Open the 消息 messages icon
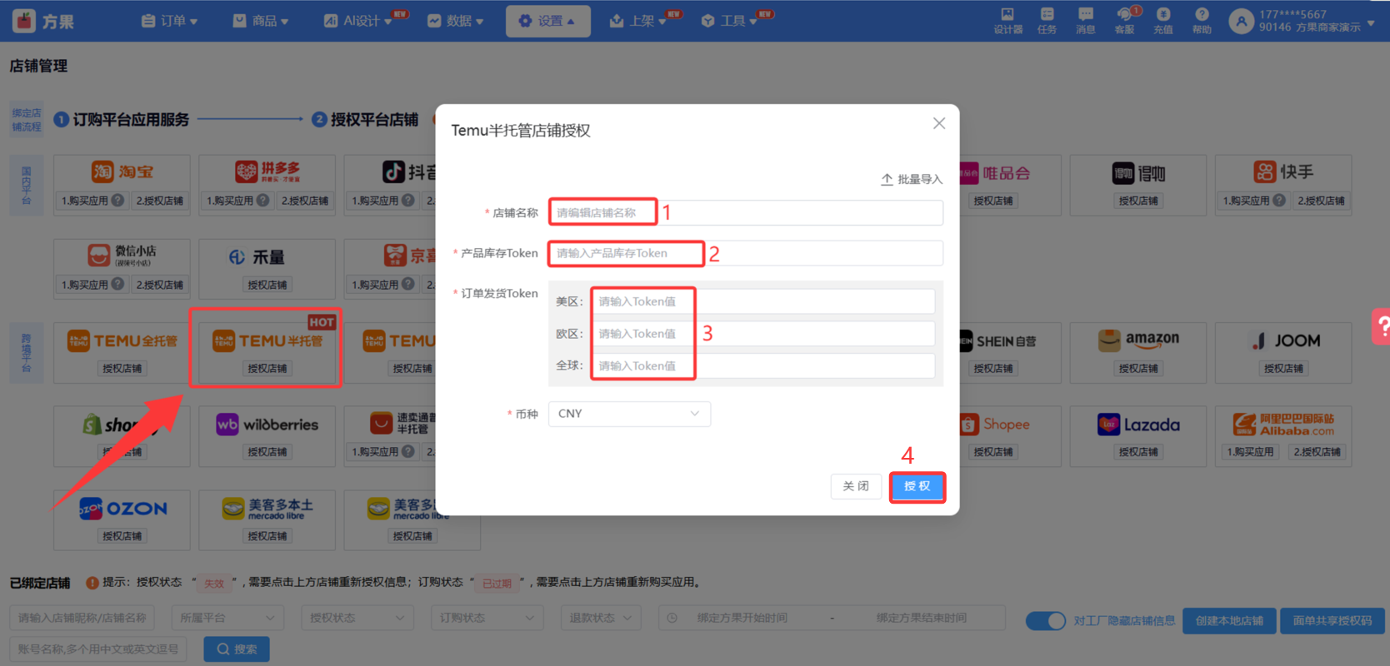1390x666 pixels. [1085, 14]
